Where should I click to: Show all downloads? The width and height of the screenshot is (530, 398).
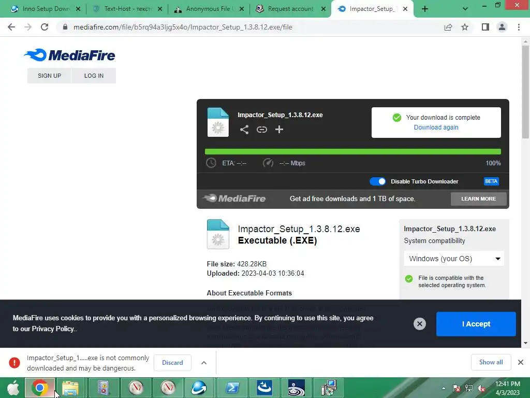(491, 362)
